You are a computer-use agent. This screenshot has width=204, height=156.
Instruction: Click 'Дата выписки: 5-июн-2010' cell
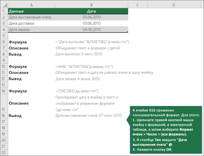pos(79,54)
